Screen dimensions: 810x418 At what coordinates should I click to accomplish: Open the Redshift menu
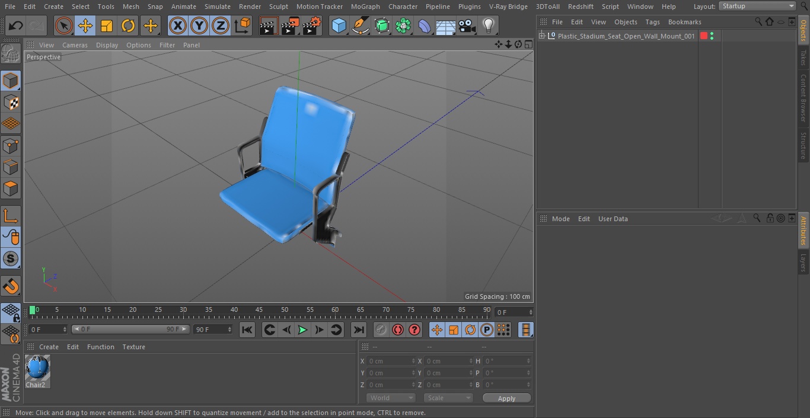(581, 7)
